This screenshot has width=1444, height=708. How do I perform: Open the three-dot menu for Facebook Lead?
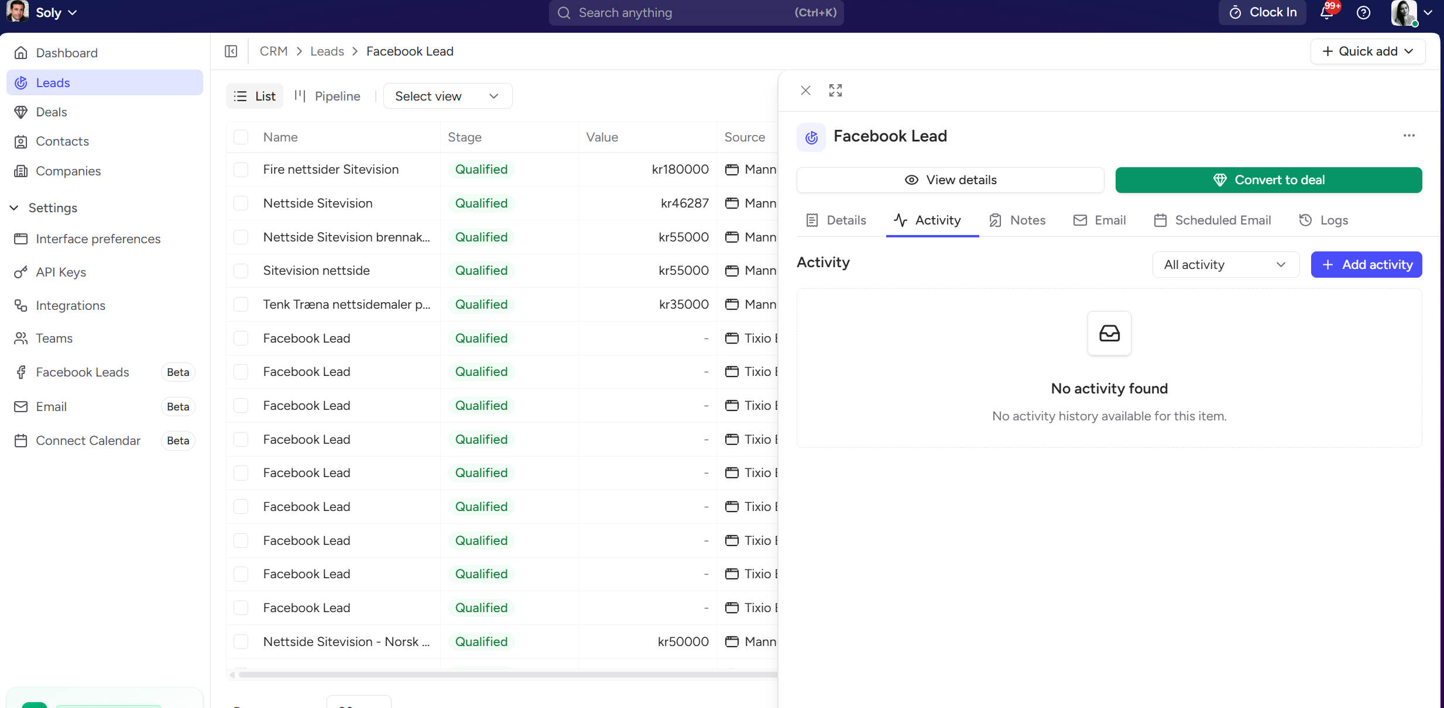click(x=1409, y=136)
